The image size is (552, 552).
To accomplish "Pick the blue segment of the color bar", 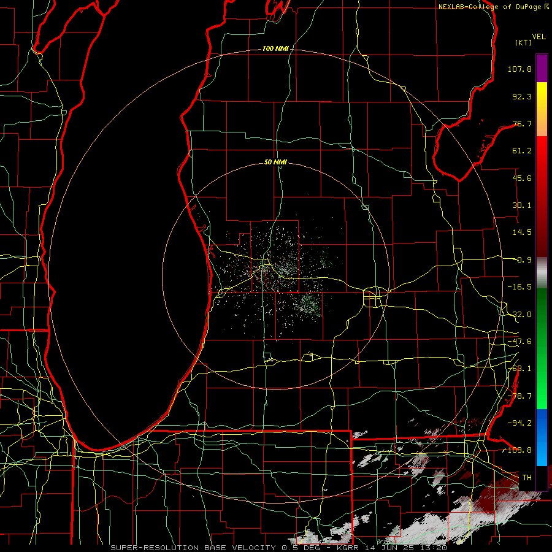I will pos(542,437).
